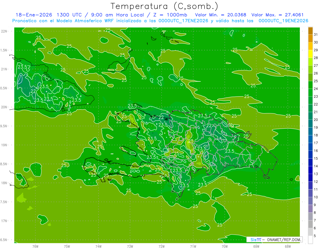This screenshot has width=323, height=250.
Task: Click the "22N" latitude axis label
Action: click(x=5, y=31)
